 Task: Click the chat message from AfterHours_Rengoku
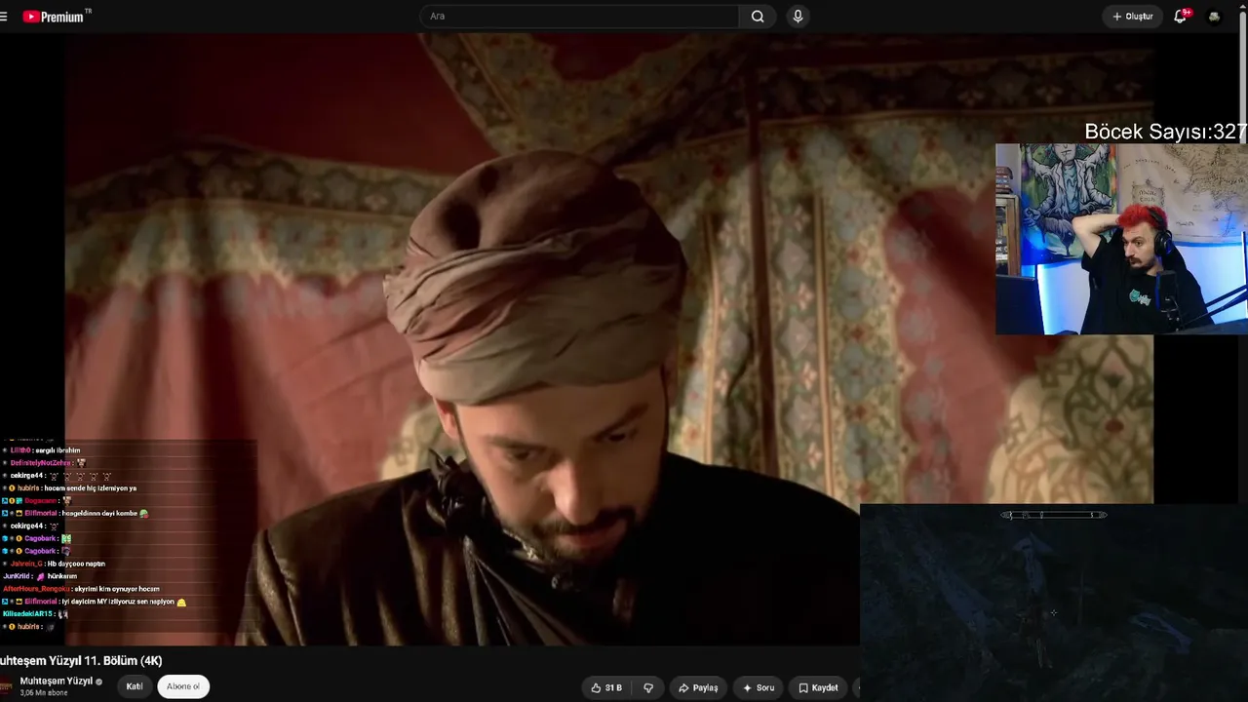click(x=81, y=589)
